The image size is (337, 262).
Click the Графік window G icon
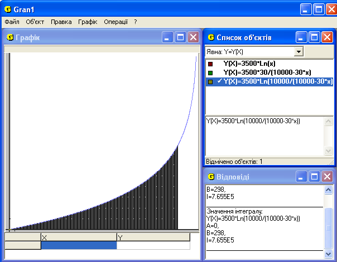pyautogui.click(x=10, y=37)
